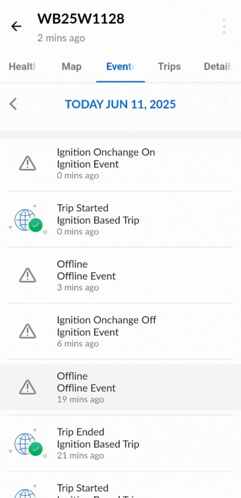Tap warning icon for 3 mins ago Offline

[x=27, y=275]
